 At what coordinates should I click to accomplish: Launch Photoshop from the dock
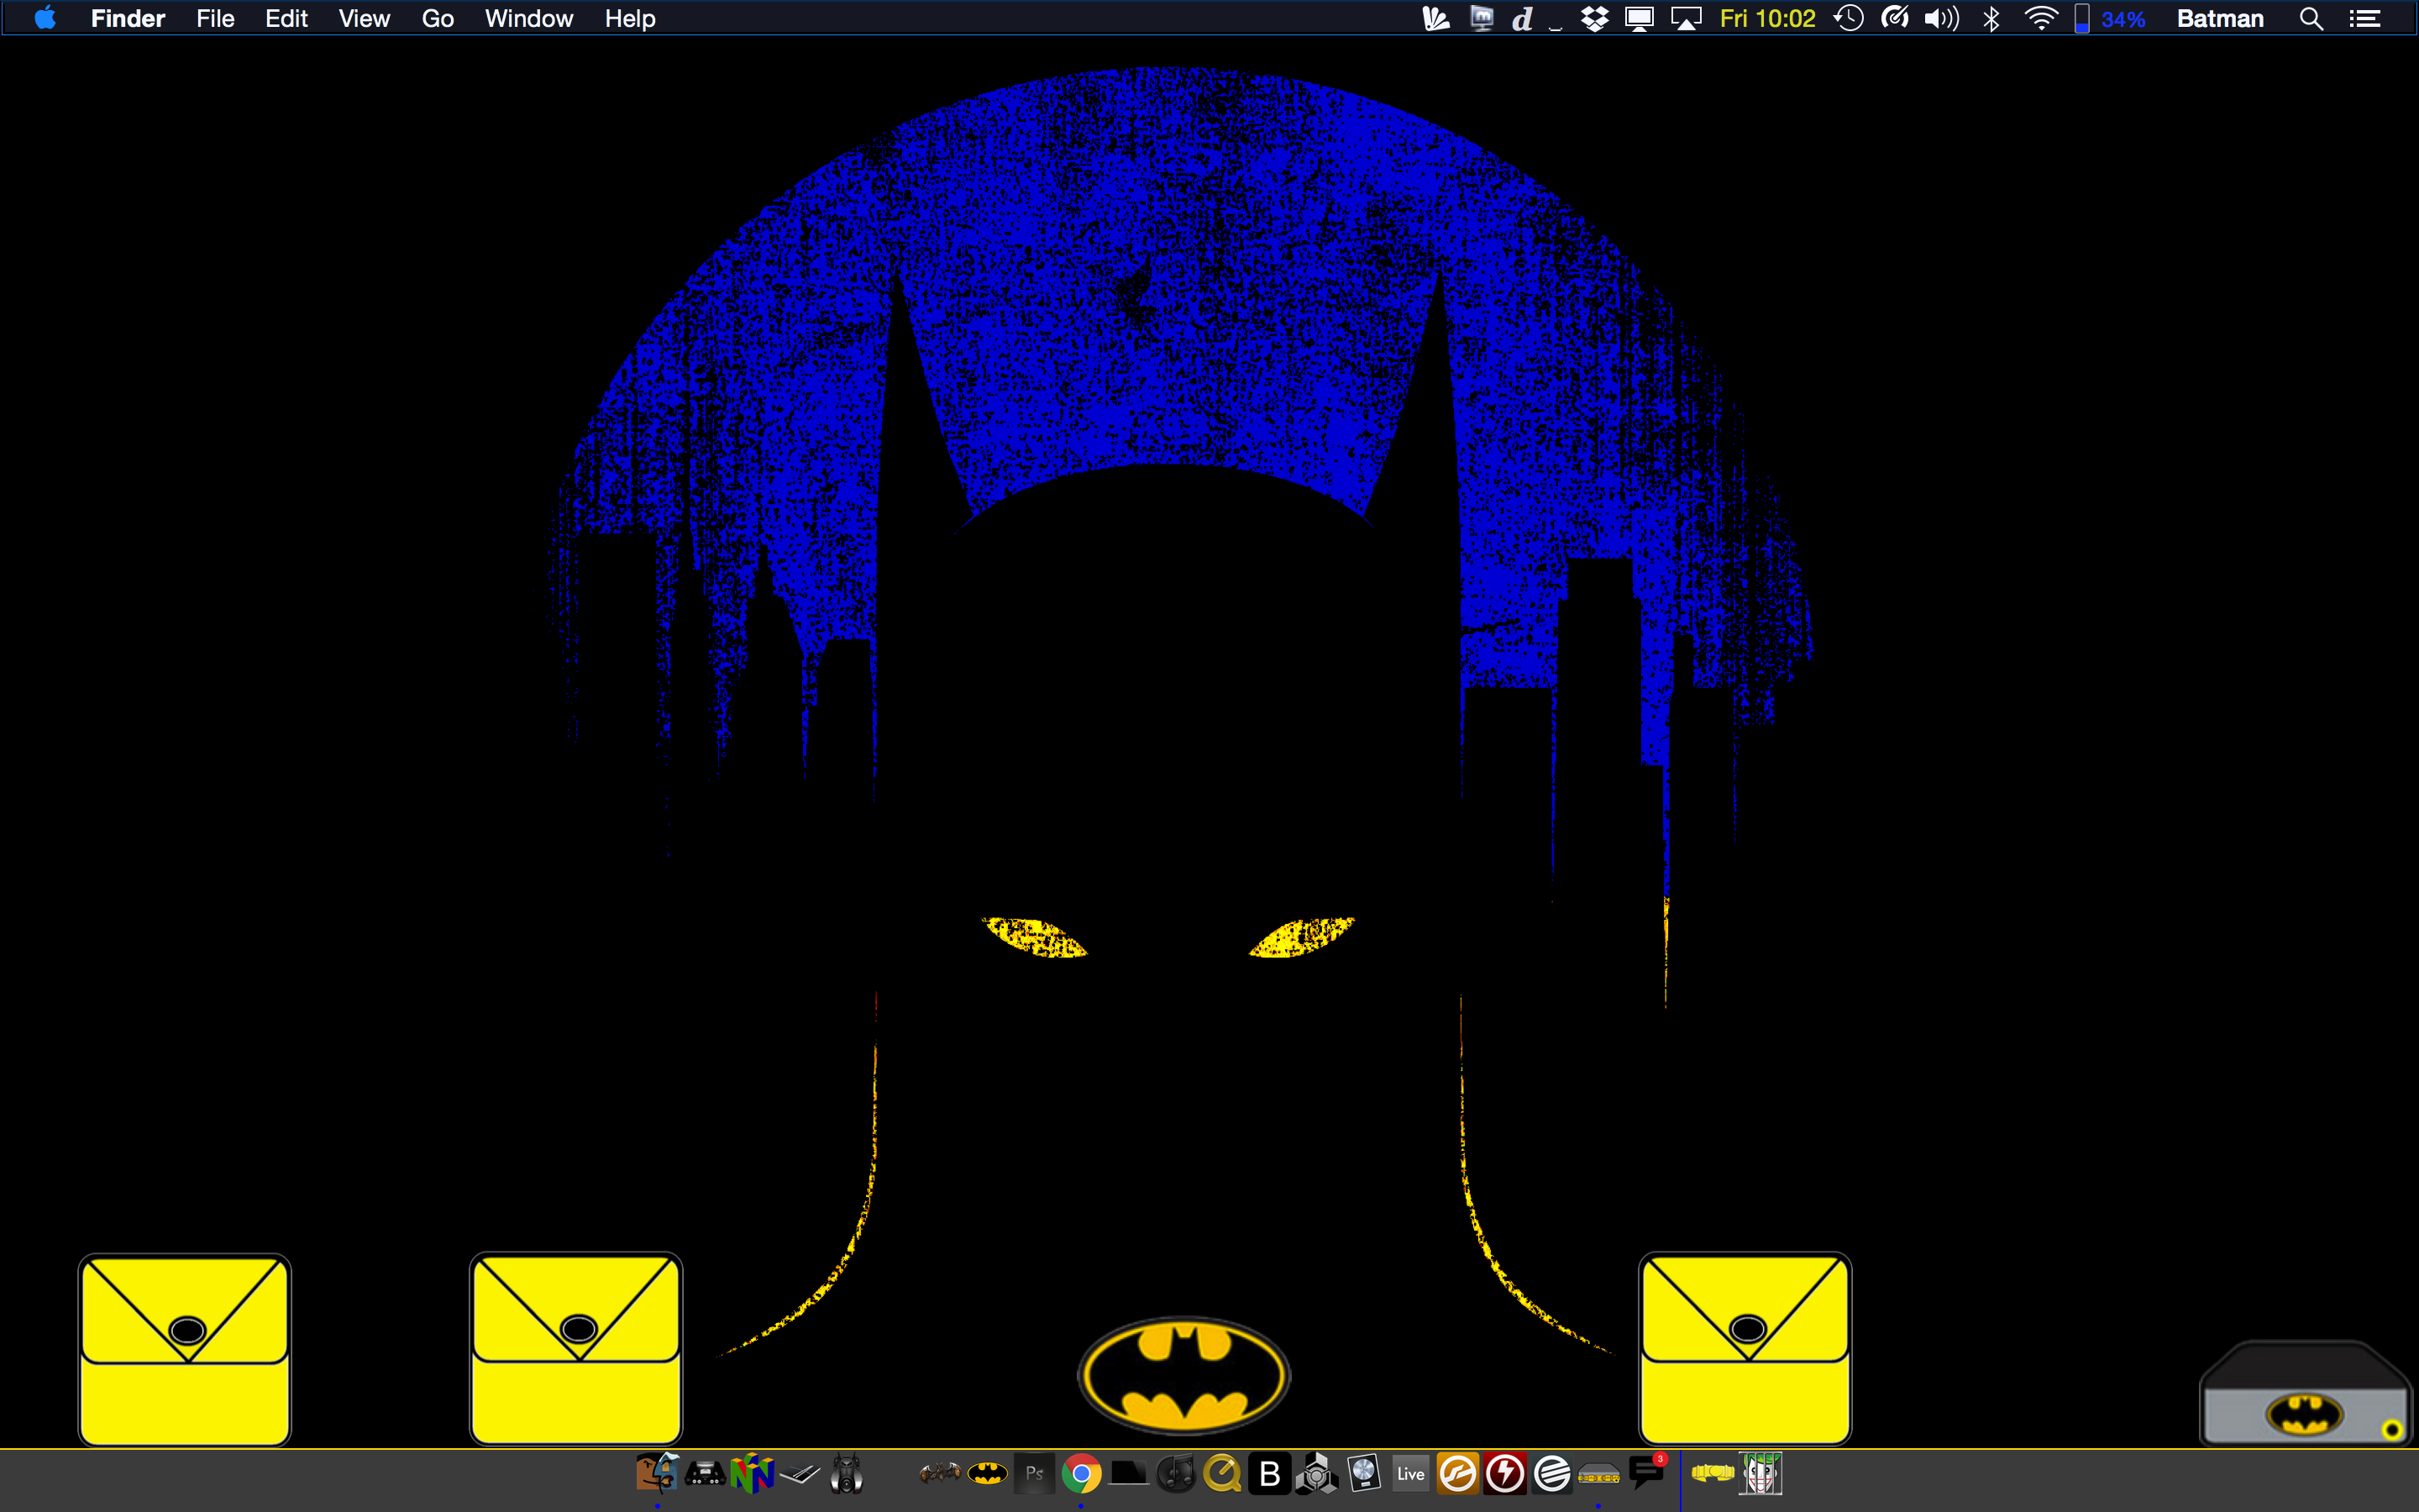point(1035,1473)
